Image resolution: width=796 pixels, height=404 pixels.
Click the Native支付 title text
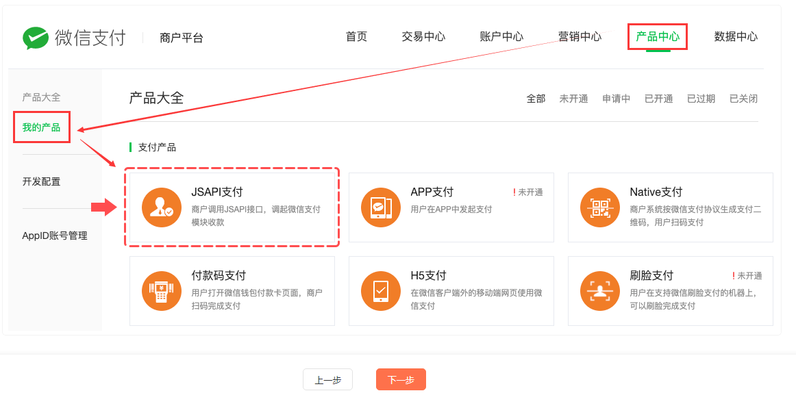coord(656,192)
